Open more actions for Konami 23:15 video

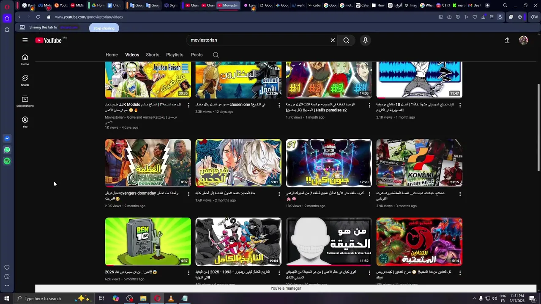tap(460, 194)
